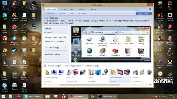177x99 pixels.
Task: Select the Random Package icon set thumbnail
Action: (x=54, y=72)
